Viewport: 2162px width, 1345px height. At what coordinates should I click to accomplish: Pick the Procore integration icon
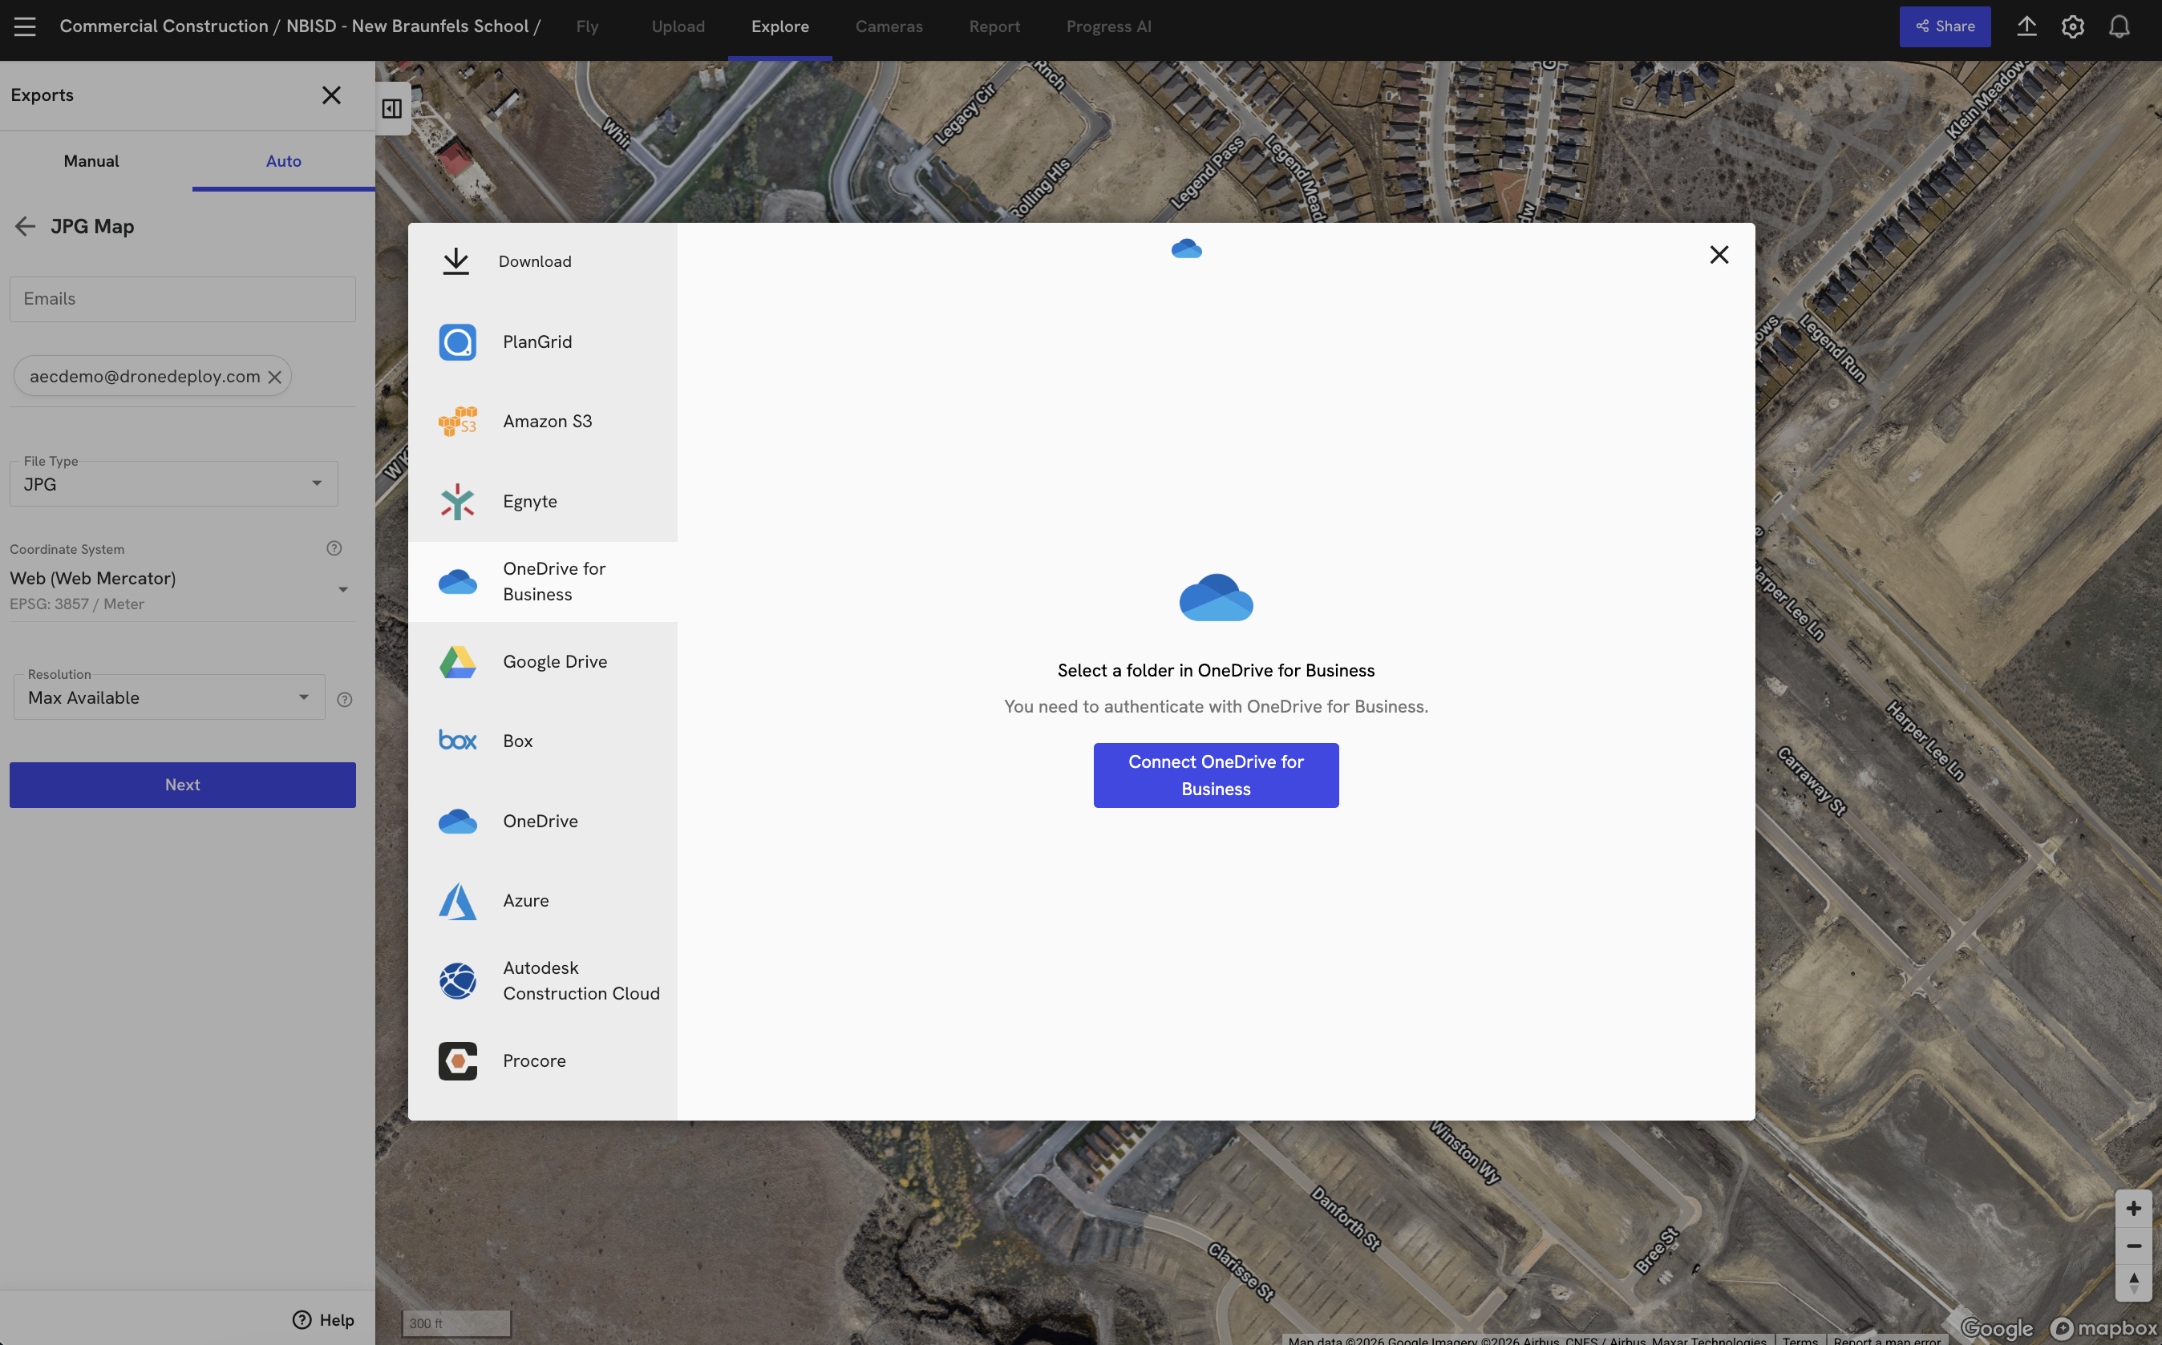pos(457,1060)
